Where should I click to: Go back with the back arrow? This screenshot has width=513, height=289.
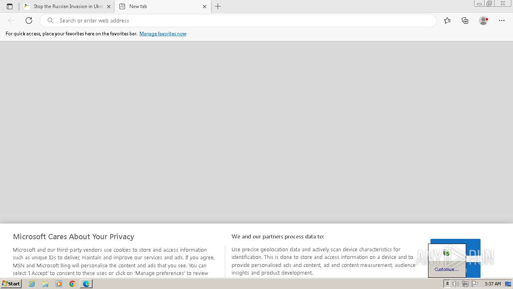[x=11, y=20]
